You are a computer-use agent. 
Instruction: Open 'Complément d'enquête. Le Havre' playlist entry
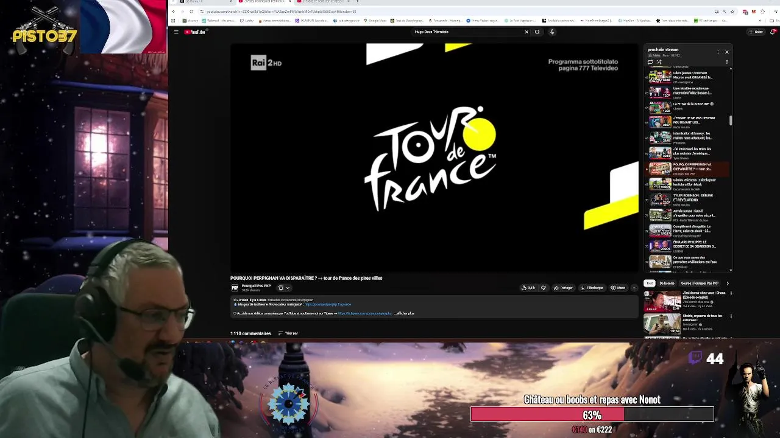point(686,230)
